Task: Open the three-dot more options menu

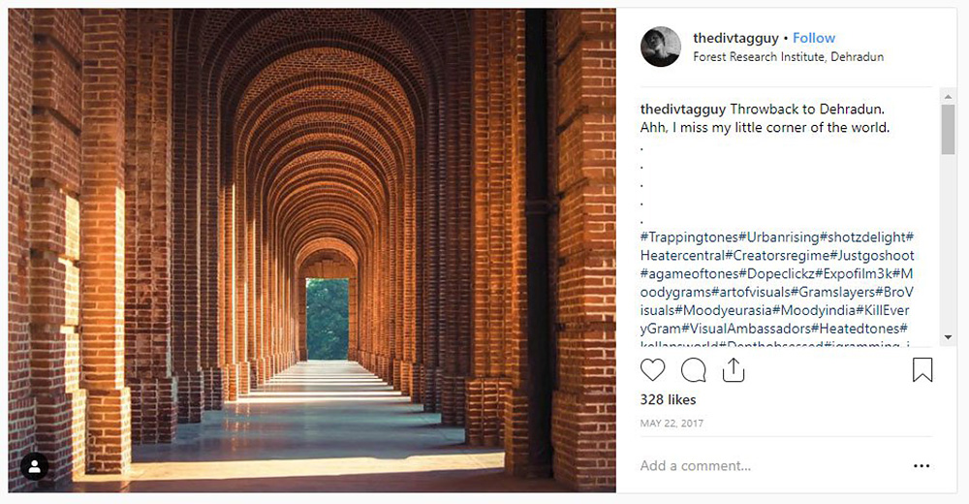Action: 922,466
